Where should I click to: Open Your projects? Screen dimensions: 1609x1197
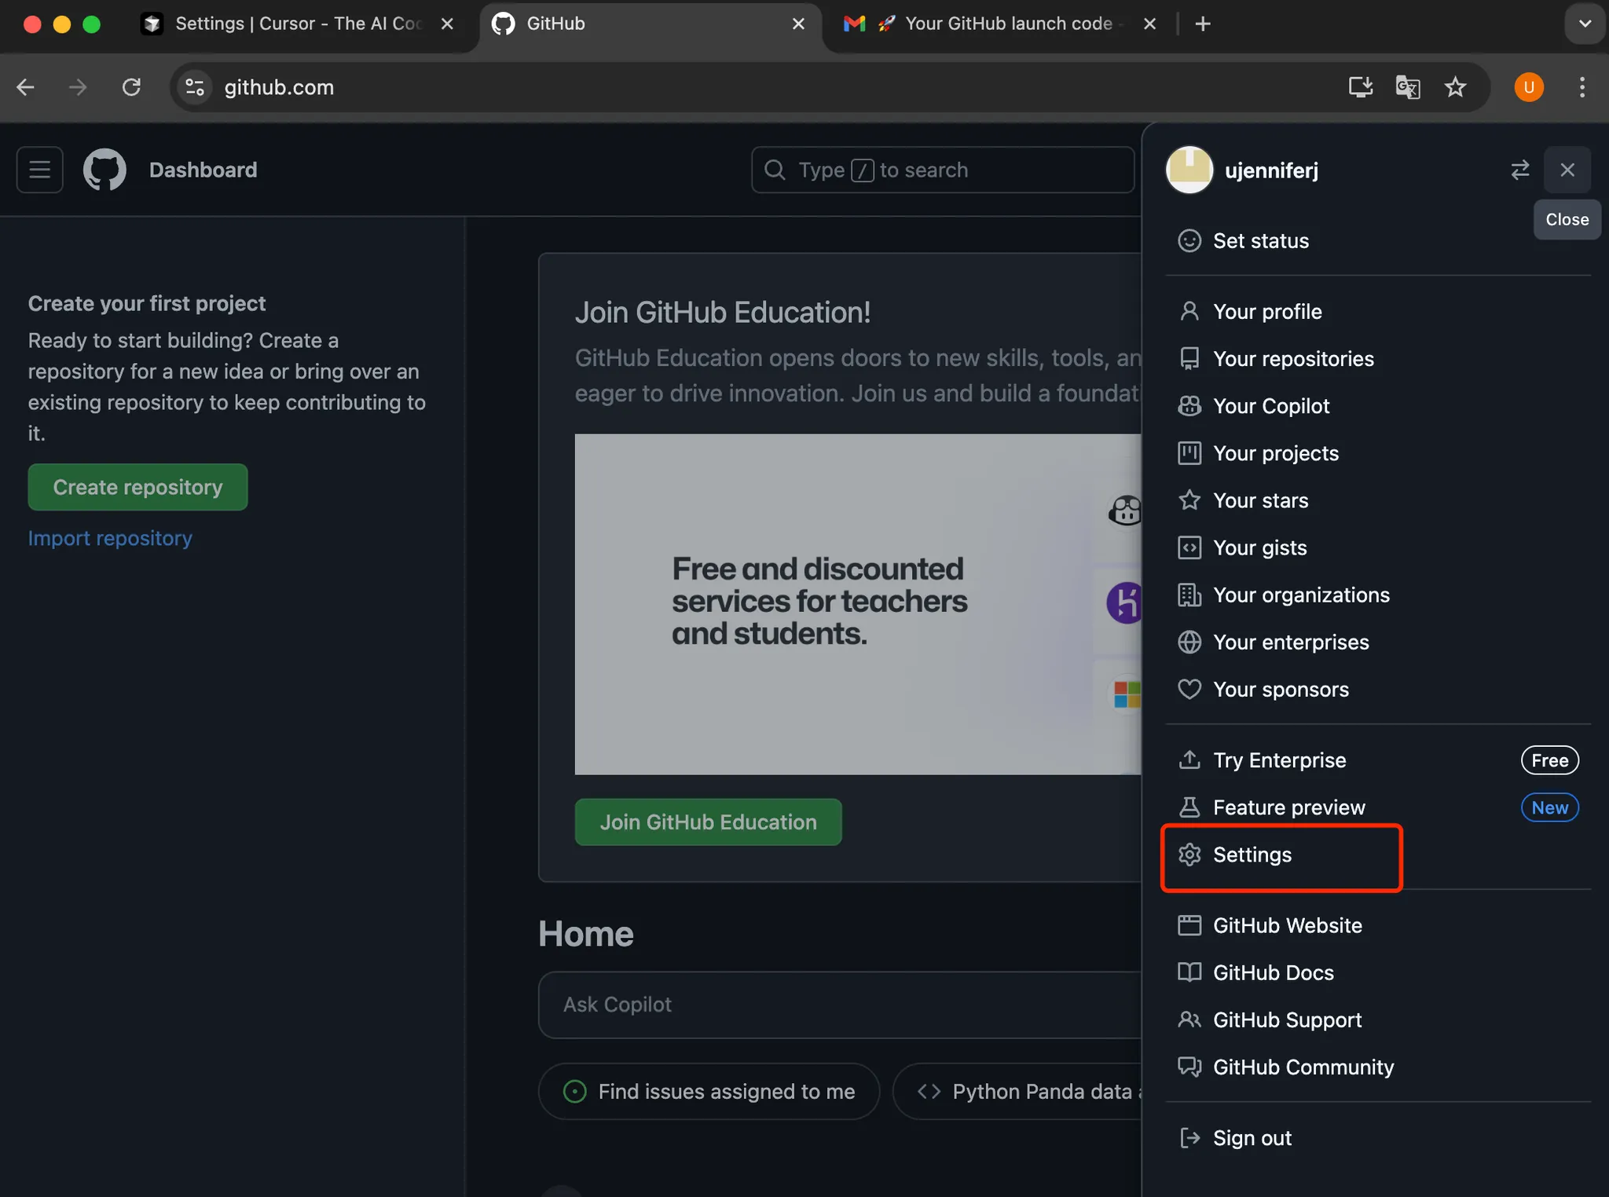point(1378,453)
